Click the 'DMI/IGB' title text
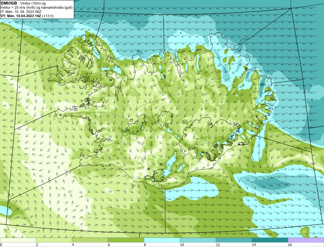The image size is (324, 247). [x=9, y=3]
